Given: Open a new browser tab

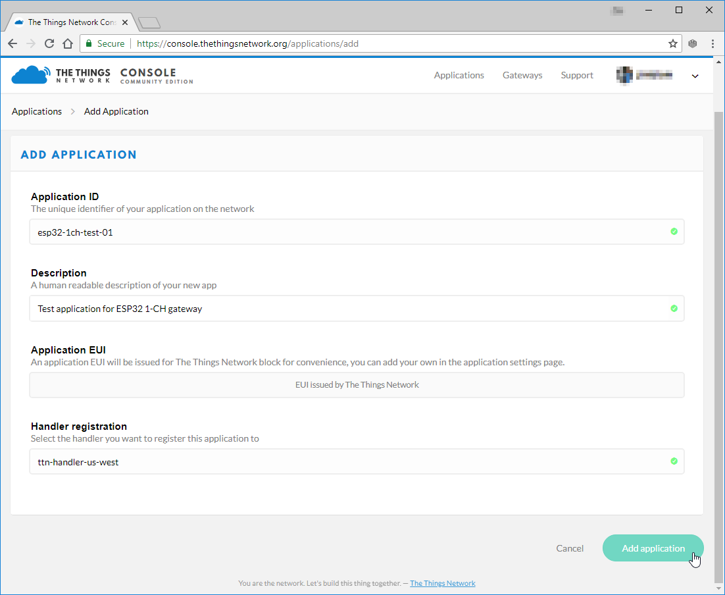Looking at the screenshot, I should click(149, 22).
